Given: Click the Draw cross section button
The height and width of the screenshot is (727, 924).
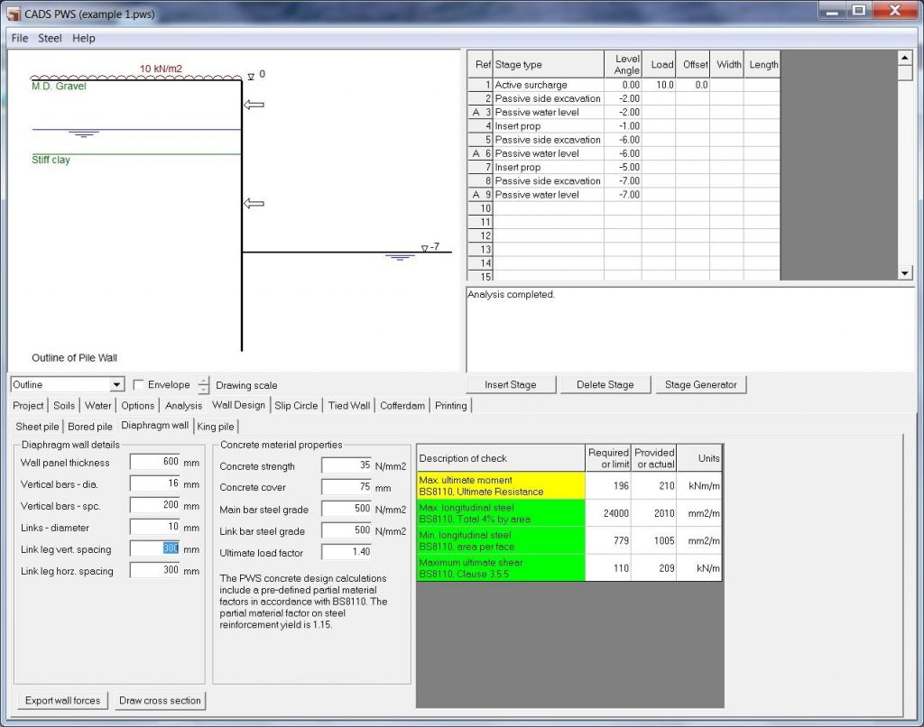Looking at the screenshot, I should point(160,700).
